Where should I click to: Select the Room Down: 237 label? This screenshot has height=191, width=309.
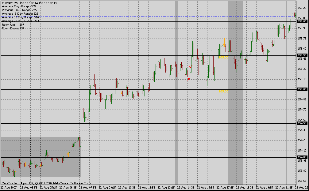tap(13, 28)
